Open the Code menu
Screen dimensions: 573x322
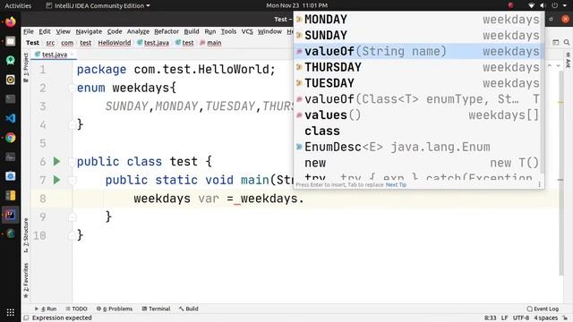coord(115,32)
